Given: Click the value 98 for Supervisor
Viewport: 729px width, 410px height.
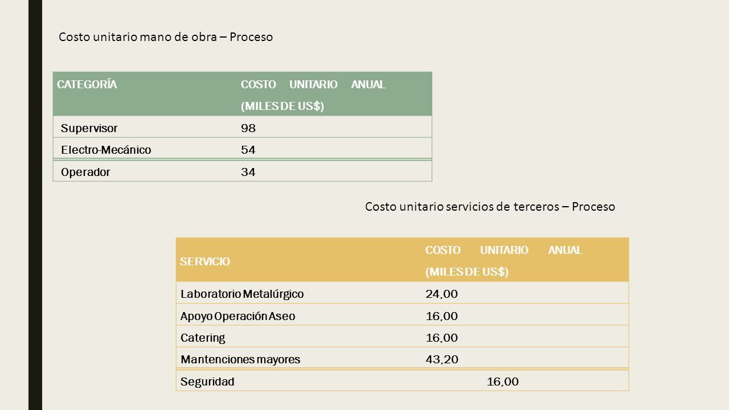Looking at the screenshot, I should tap(335, 127).
